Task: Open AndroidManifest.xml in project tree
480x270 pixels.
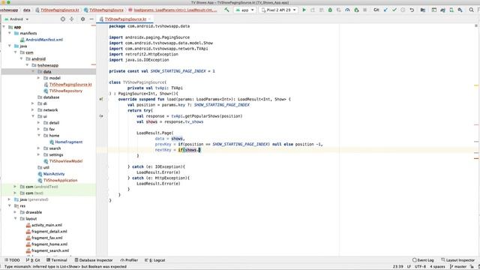Action: point(41,40)
